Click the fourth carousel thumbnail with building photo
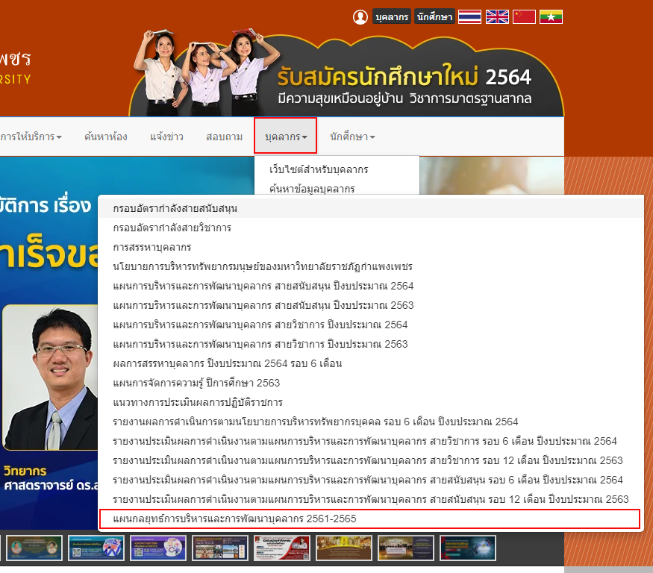Screen dimensions: 653x573 [x=220, y=548]
